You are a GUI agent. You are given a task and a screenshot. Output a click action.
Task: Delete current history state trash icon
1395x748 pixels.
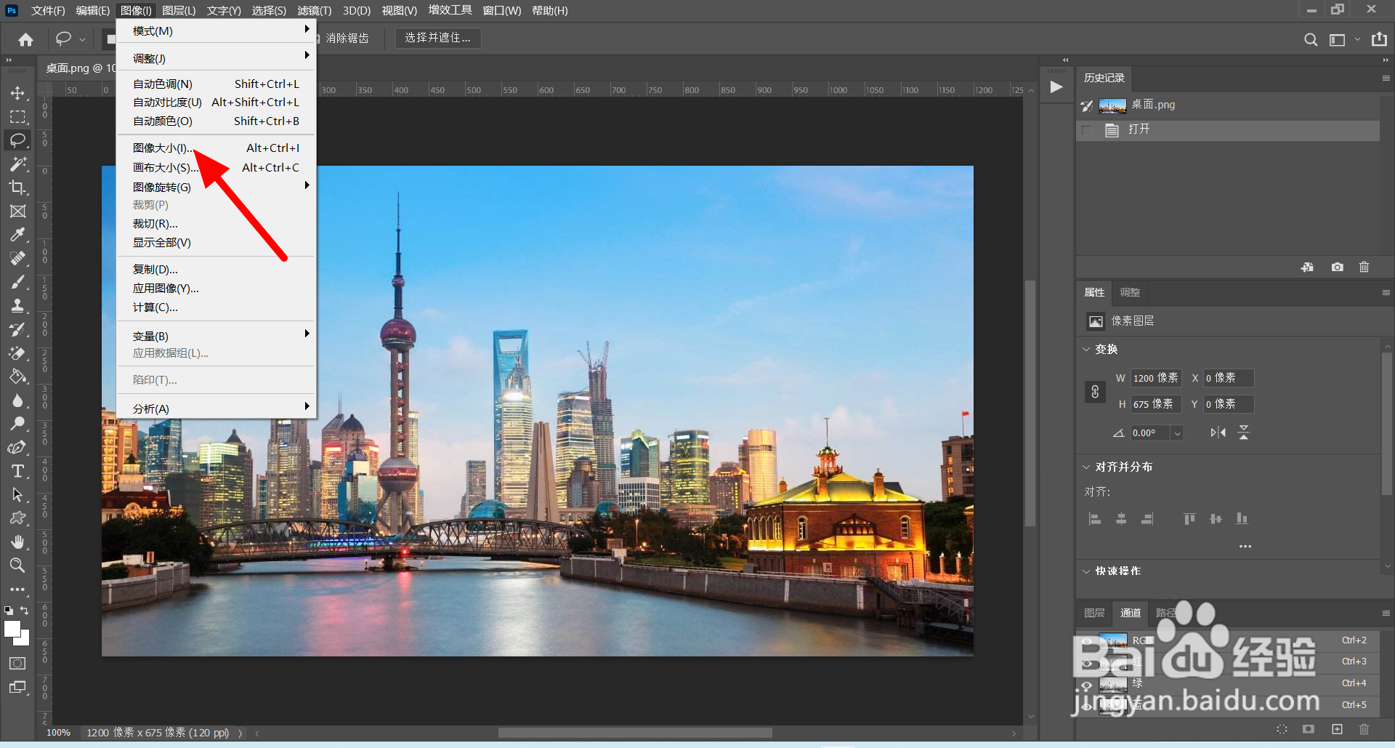pyautogui.click(x=1364, y=268)
